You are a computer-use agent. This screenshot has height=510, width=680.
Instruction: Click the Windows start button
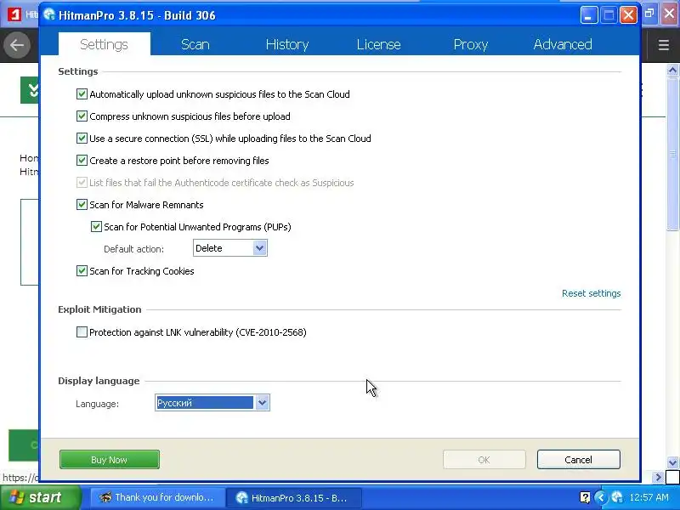pyautogui.click(x=41, y=497)
